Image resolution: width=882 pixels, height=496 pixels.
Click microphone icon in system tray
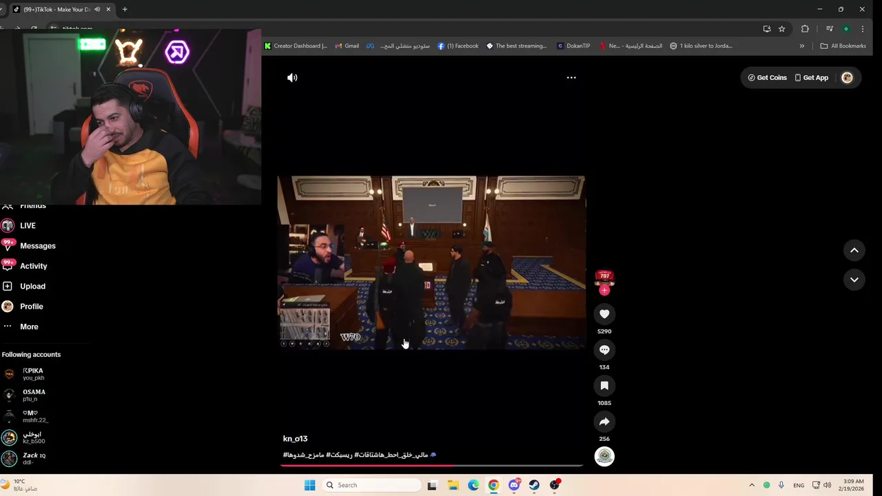[x=781, y=485]
